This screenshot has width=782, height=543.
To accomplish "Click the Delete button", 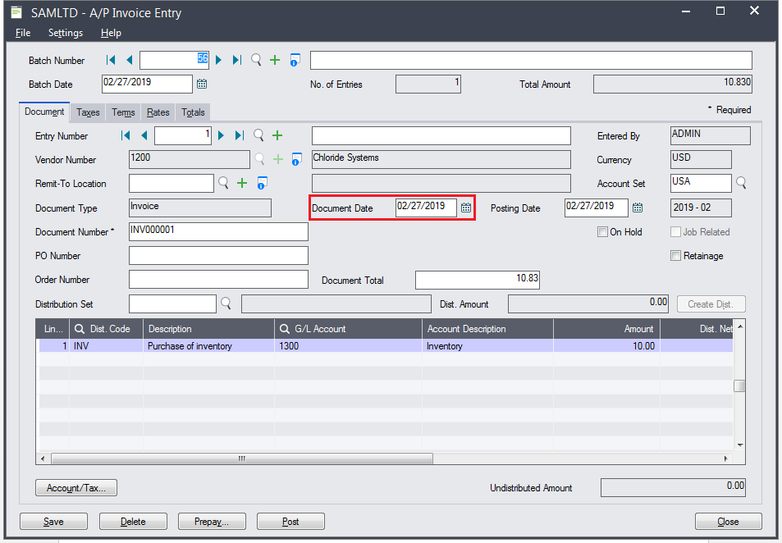I will click(x=133, y=522).
